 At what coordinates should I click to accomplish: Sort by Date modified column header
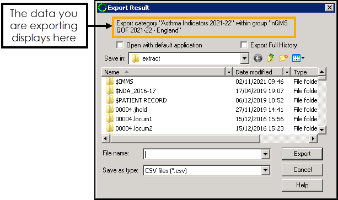click(258, 72)
